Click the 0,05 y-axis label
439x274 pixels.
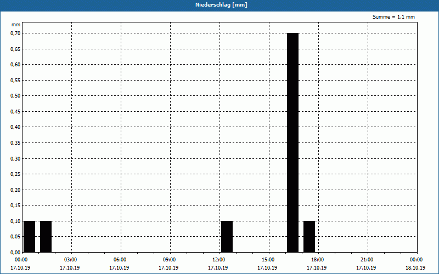click(15, 237)
